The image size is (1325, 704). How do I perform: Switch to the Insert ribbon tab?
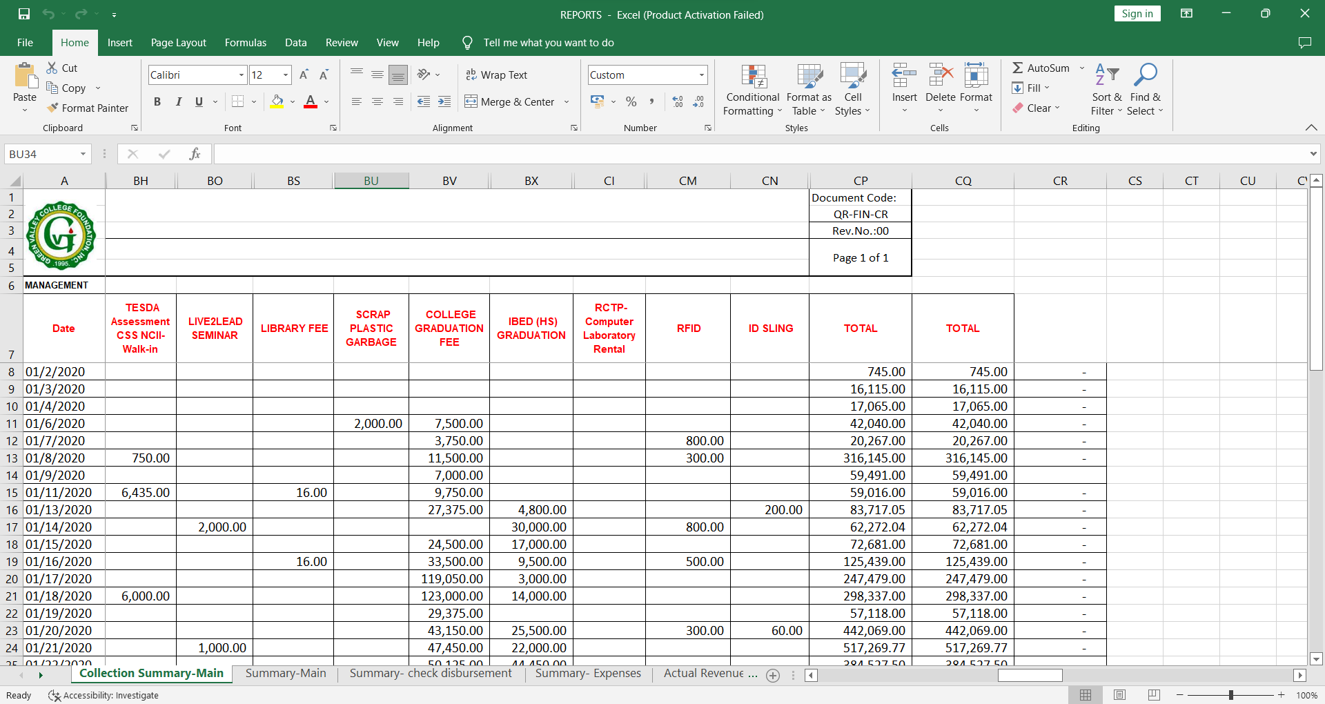[x=119, y=43]
